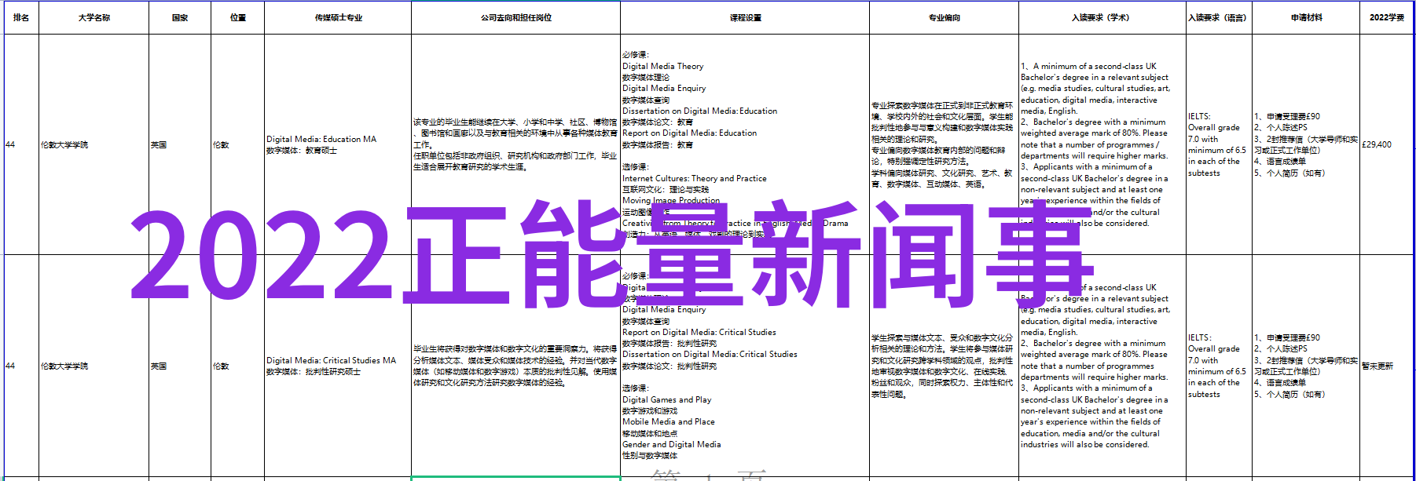
Task: Click focus cell starting 学生探索与媒体文本
Action: tap(944, 366)
